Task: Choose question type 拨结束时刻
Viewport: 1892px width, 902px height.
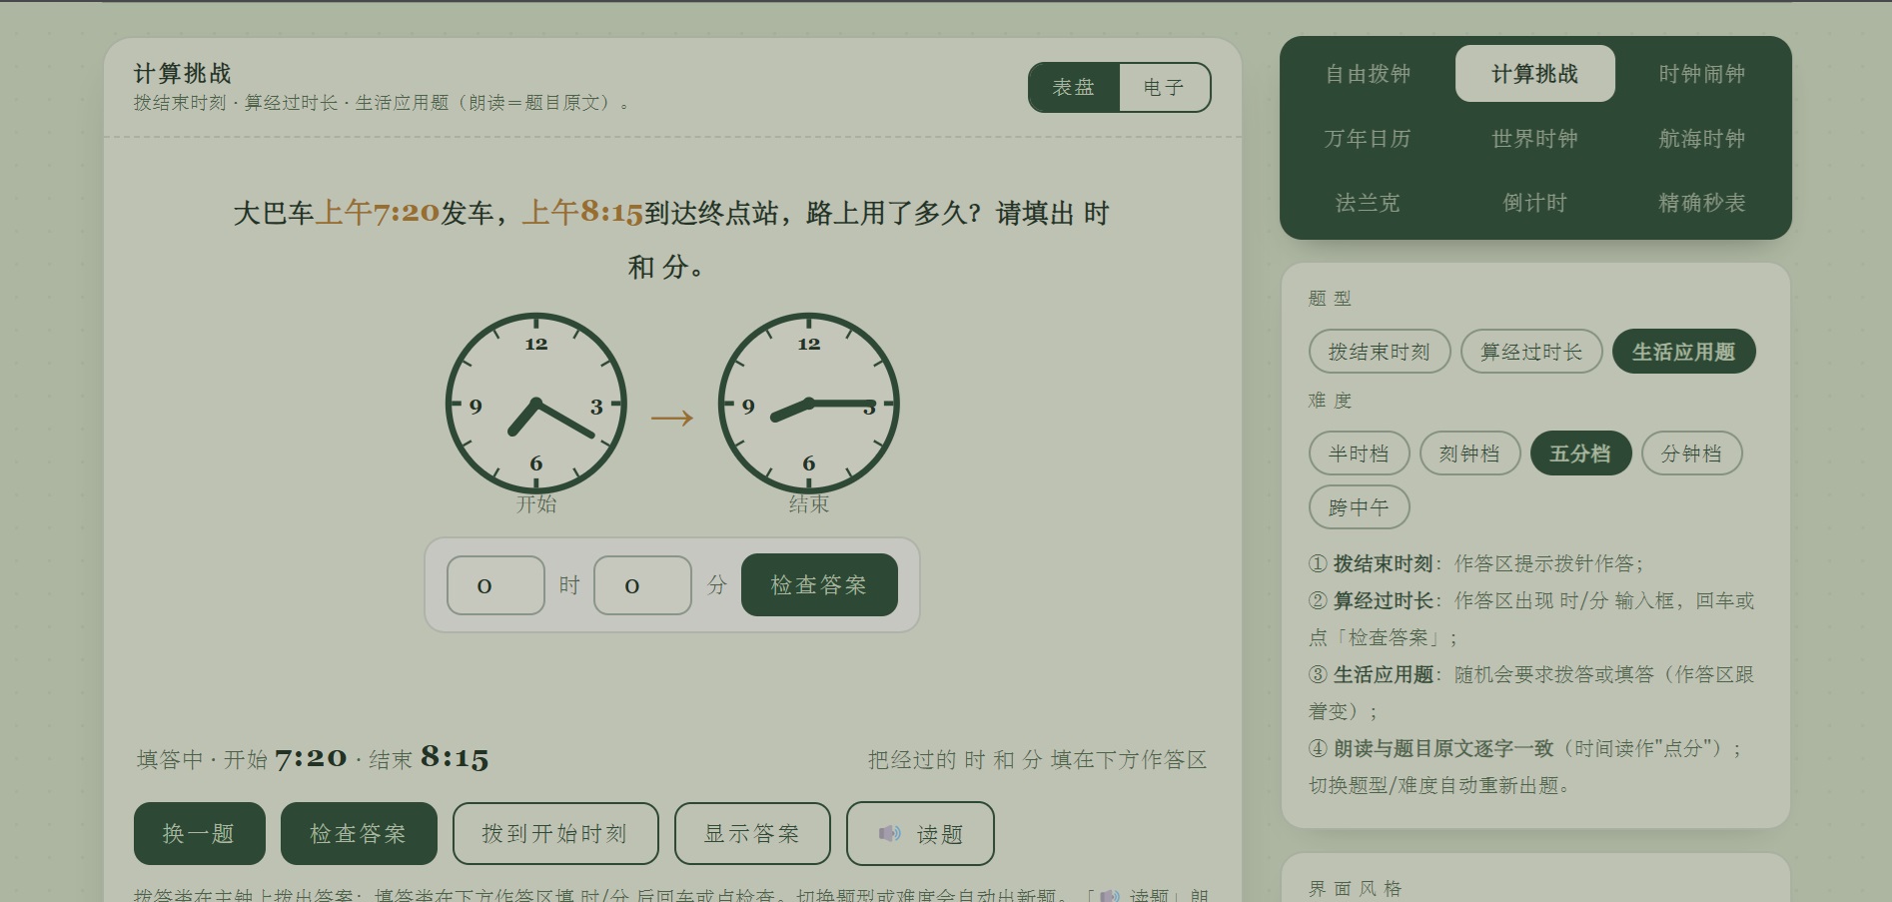Action: [x=1380, y=352]
